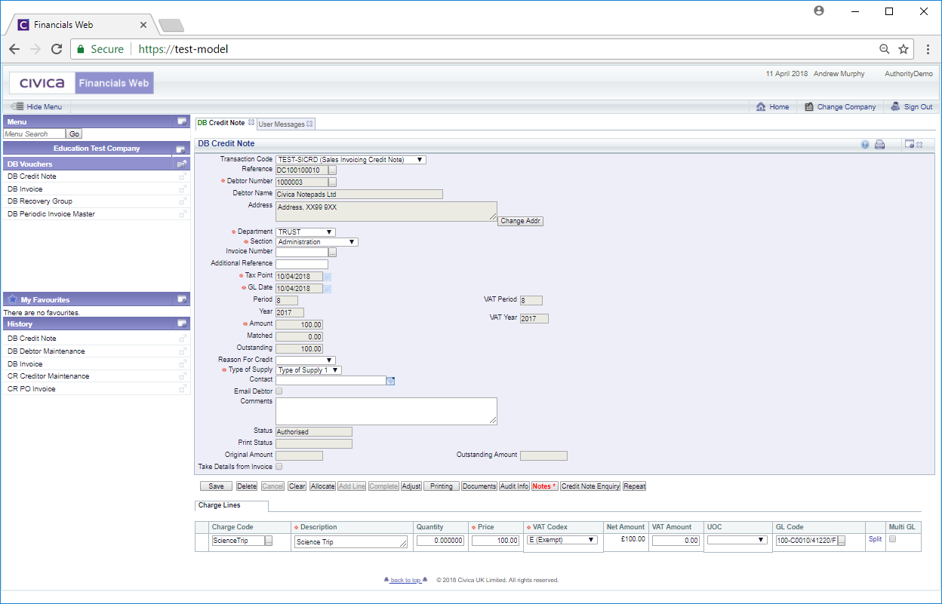This screenshot has height=604, width=942.
Task: Open the Transaction Code dropdown
Action: click(x=351, y=160)
